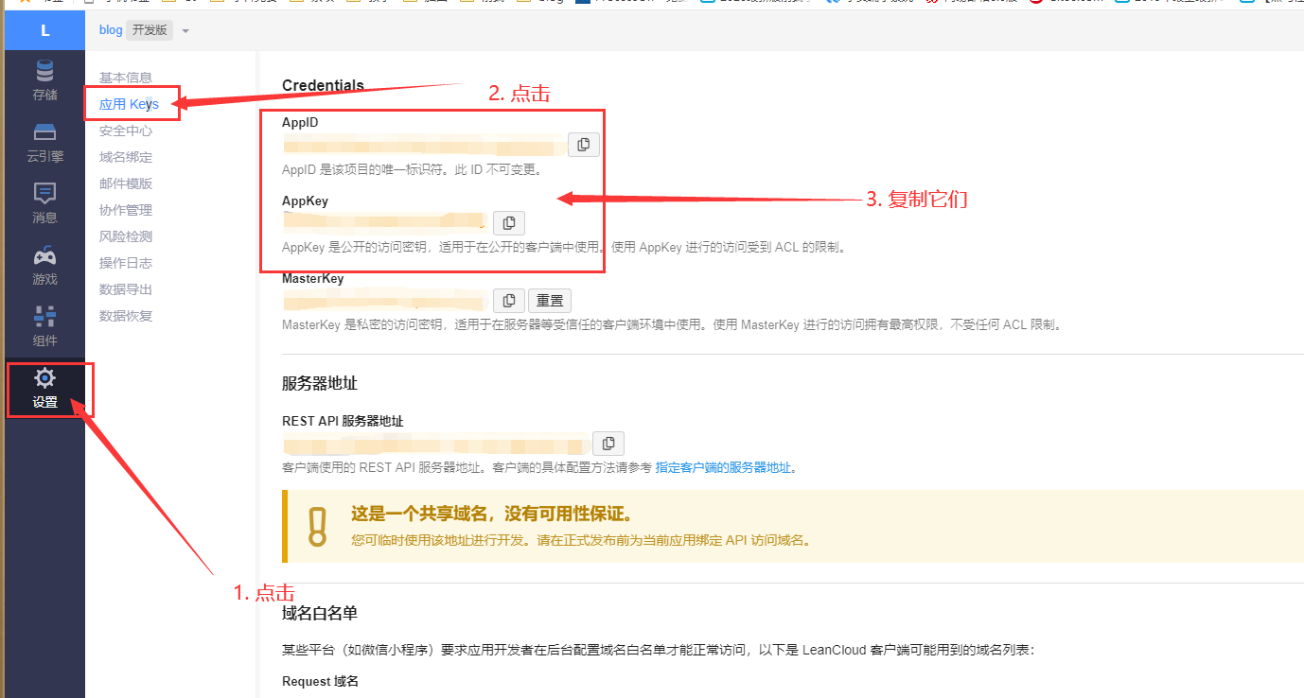Open 应用 Keys settings page
The width and height of the screenshot is (1304, 698).
coord(129,104)
